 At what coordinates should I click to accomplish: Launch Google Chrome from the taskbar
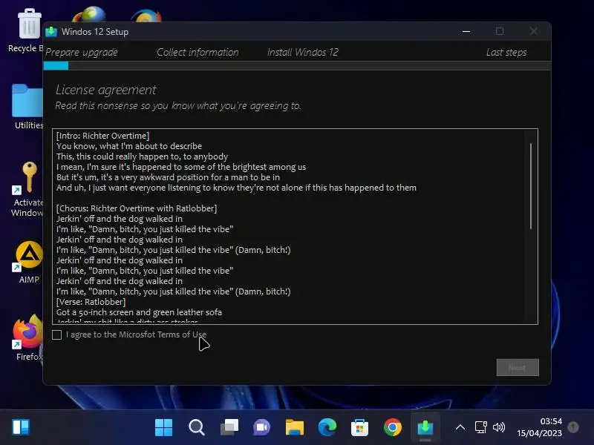pos(393,427)
